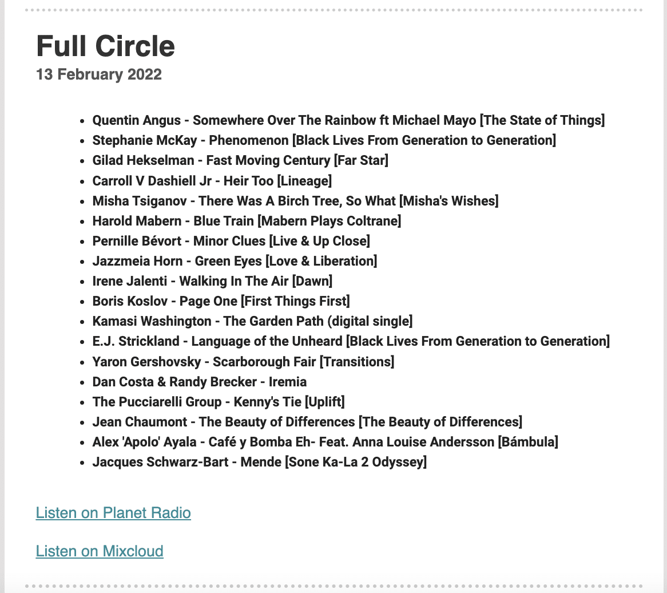Click the Jazzmeia Horn Green Eyes entry

click(235, 260)
